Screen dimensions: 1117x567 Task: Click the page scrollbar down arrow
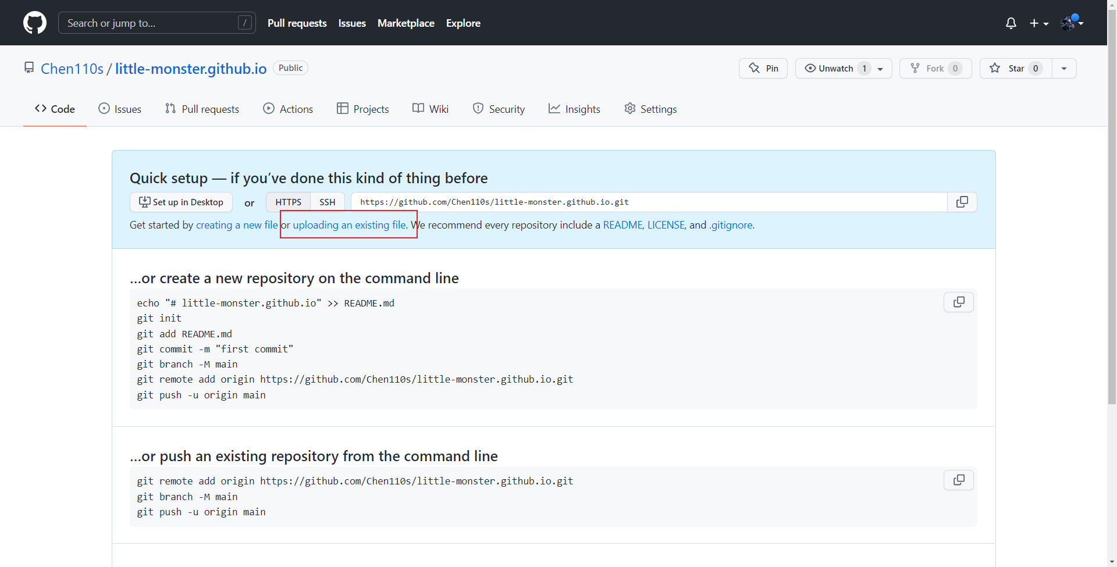tap(1112, 562)
